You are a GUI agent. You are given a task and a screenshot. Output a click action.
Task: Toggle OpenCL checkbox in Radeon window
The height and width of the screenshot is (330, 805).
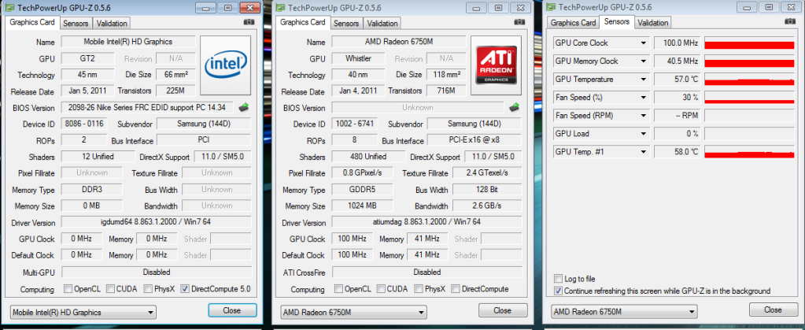point(338,289)
